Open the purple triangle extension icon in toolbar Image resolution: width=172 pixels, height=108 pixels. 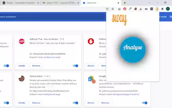point(141,9)
